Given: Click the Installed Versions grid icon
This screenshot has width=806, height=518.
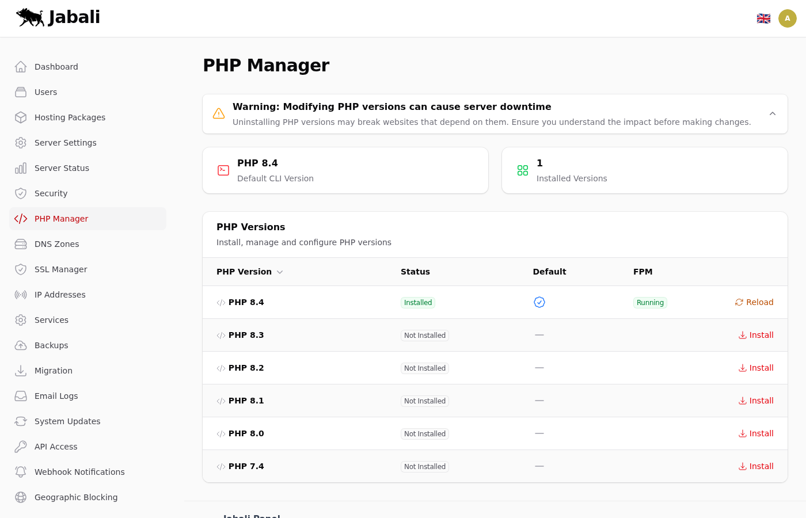Looking at the screenshot, I should point(523,170).
